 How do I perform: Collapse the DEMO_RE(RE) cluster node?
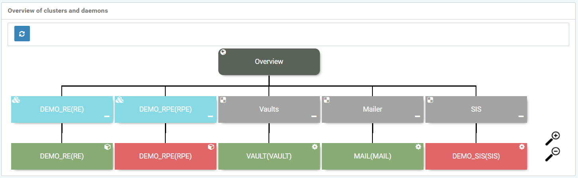pyautogui.click(x=107, y=116)
